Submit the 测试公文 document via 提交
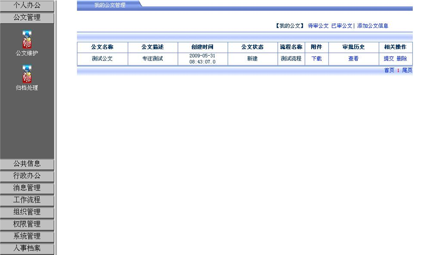 [x=389, y=58]
